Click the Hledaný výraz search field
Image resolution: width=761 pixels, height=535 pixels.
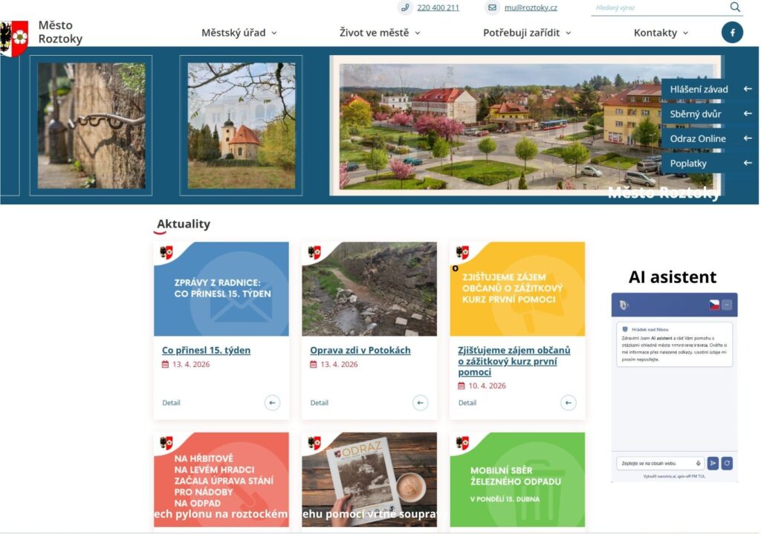click(658, 7)
